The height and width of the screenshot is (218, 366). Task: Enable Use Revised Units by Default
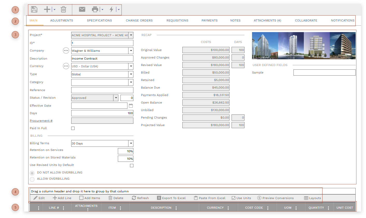click(132, 165)
